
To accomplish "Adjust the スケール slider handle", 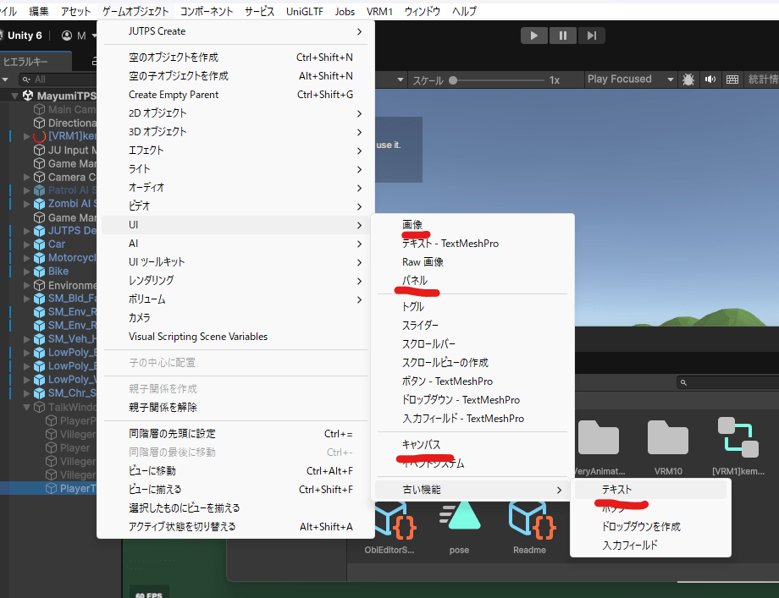I will coord(454,80).
